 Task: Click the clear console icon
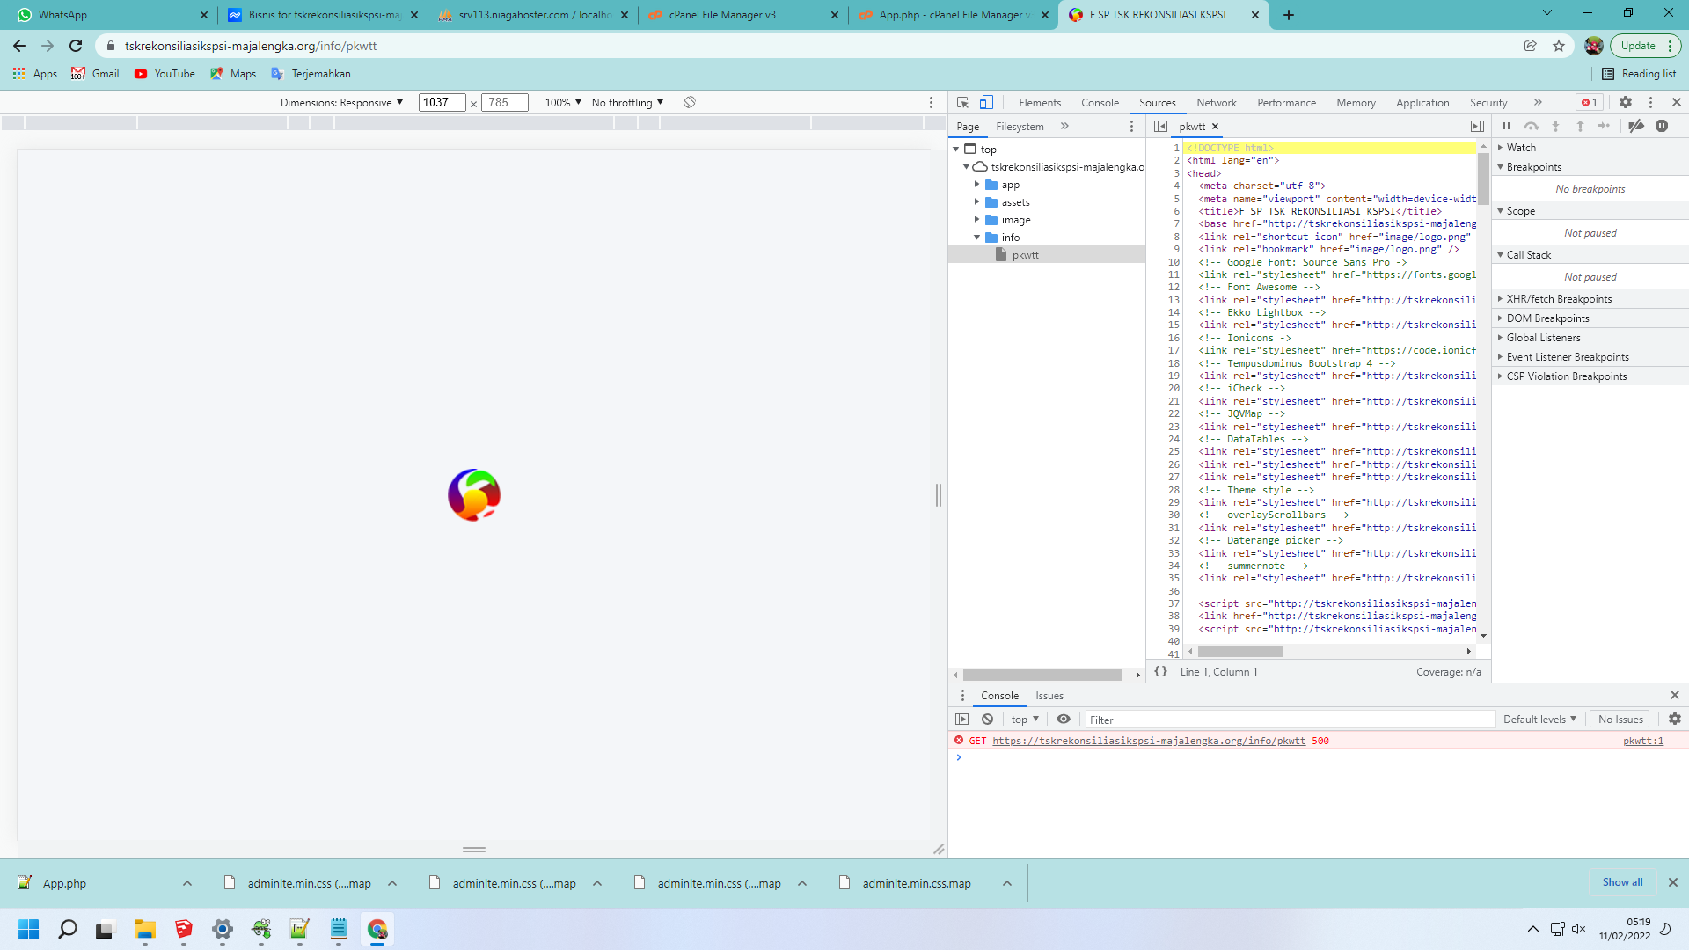987,719
